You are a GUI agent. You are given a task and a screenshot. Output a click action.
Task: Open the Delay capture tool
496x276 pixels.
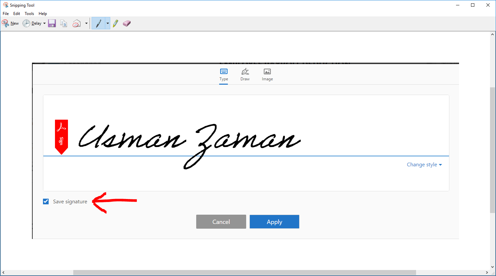(33, 23)
